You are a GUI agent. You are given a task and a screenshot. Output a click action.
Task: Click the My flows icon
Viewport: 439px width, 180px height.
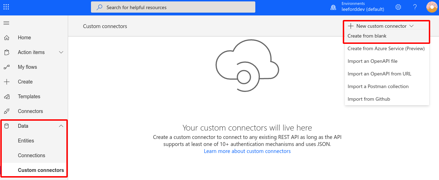pyautogui.click(x=7, y=67)
